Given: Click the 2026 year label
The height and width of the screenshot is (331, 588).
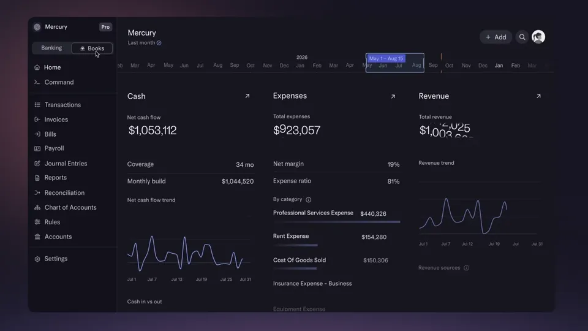Looking at the screenshot, I should (302, 58).
